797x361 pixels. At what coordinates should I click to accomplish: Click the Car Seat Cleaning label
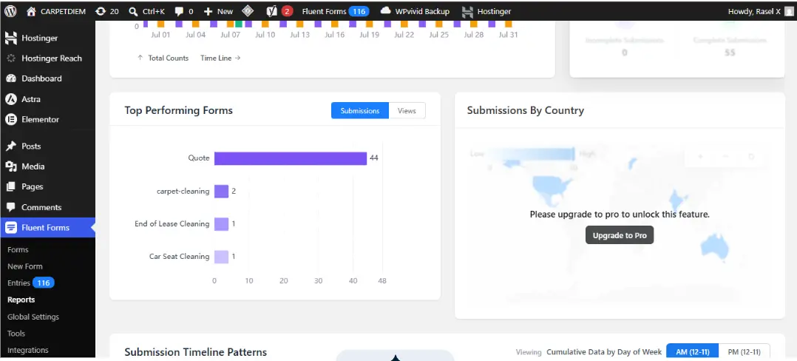[x=180, y=256]
